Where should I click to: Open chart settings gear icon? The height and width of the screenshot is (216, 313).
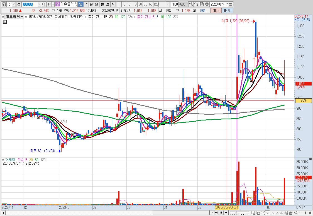207,4
